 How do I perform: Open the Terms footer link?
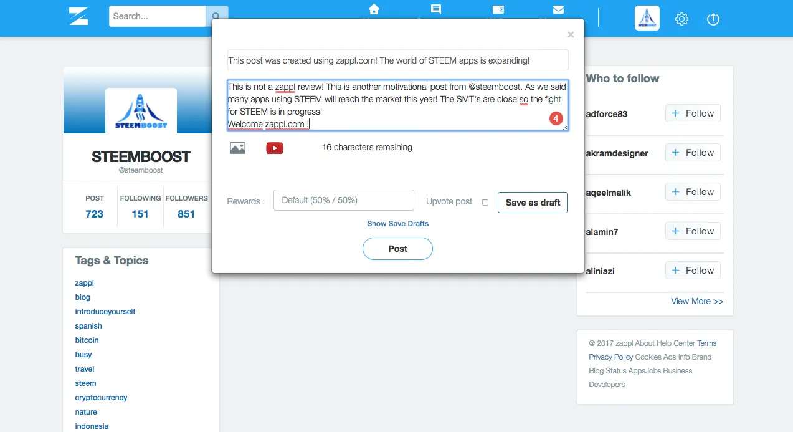coord(707,343)
